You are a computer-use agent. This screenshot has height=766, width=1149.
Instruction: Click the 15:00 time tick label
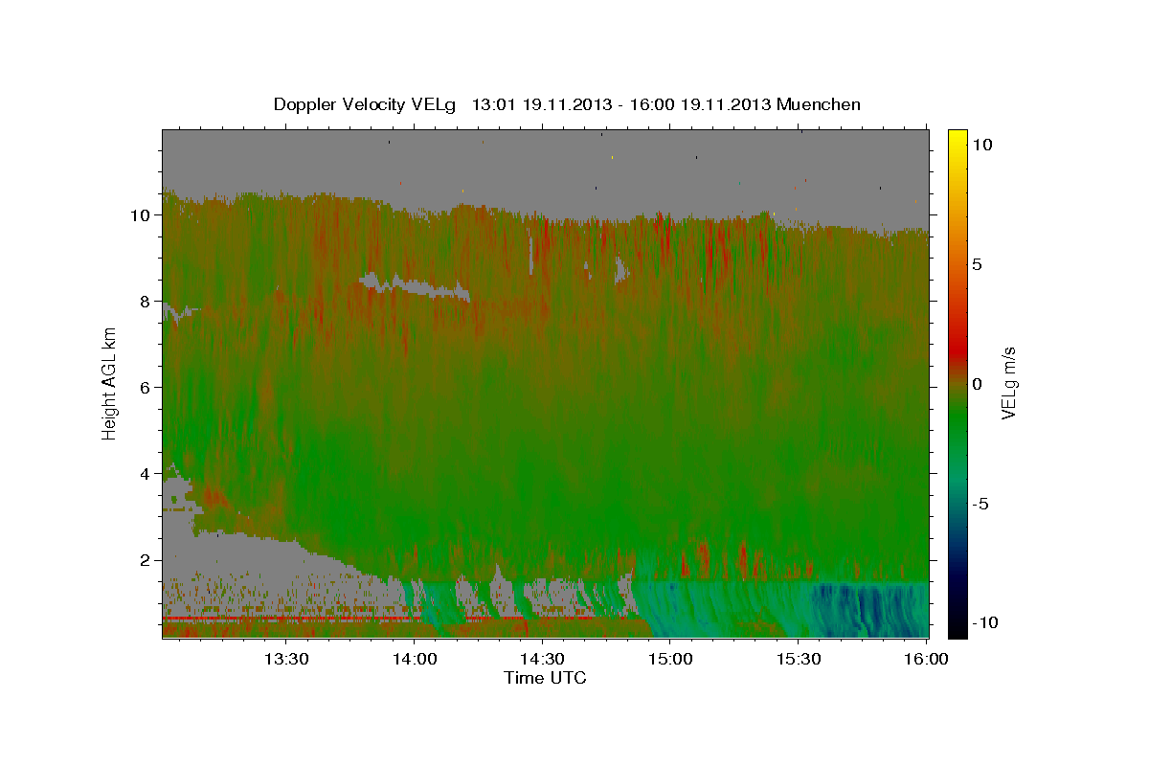670,659
